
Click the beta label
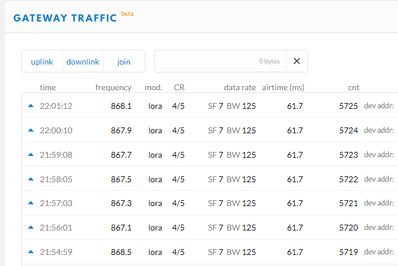pyautogui.click(x=127, y=13)
